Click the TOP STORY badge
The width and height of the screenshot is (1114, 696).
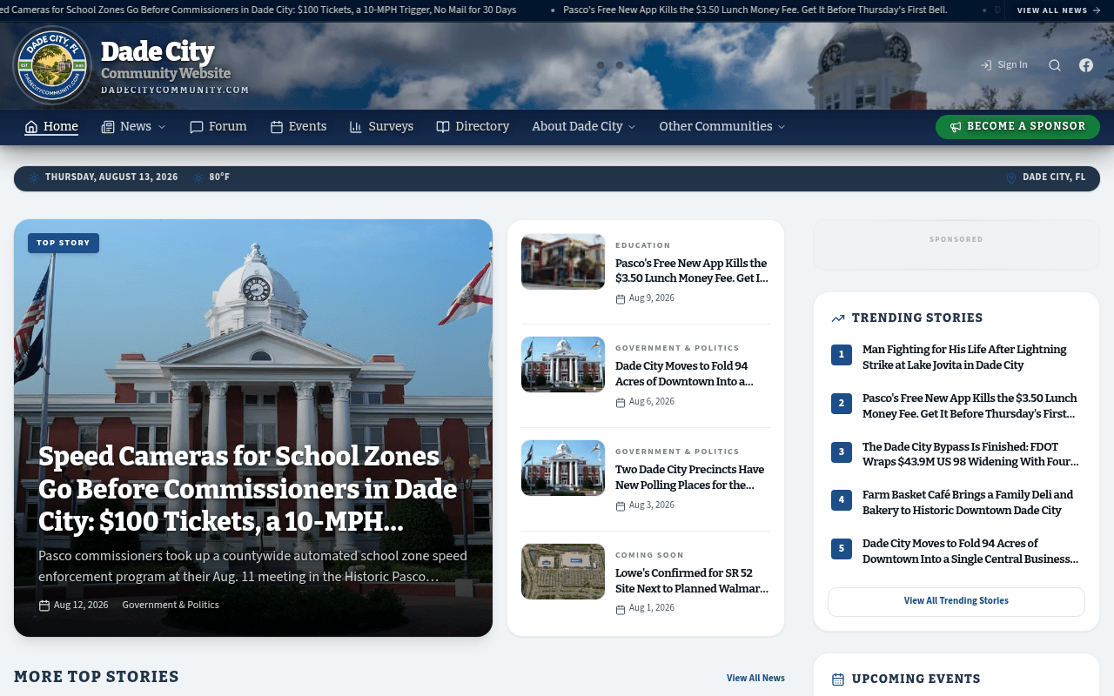[64, 243]
